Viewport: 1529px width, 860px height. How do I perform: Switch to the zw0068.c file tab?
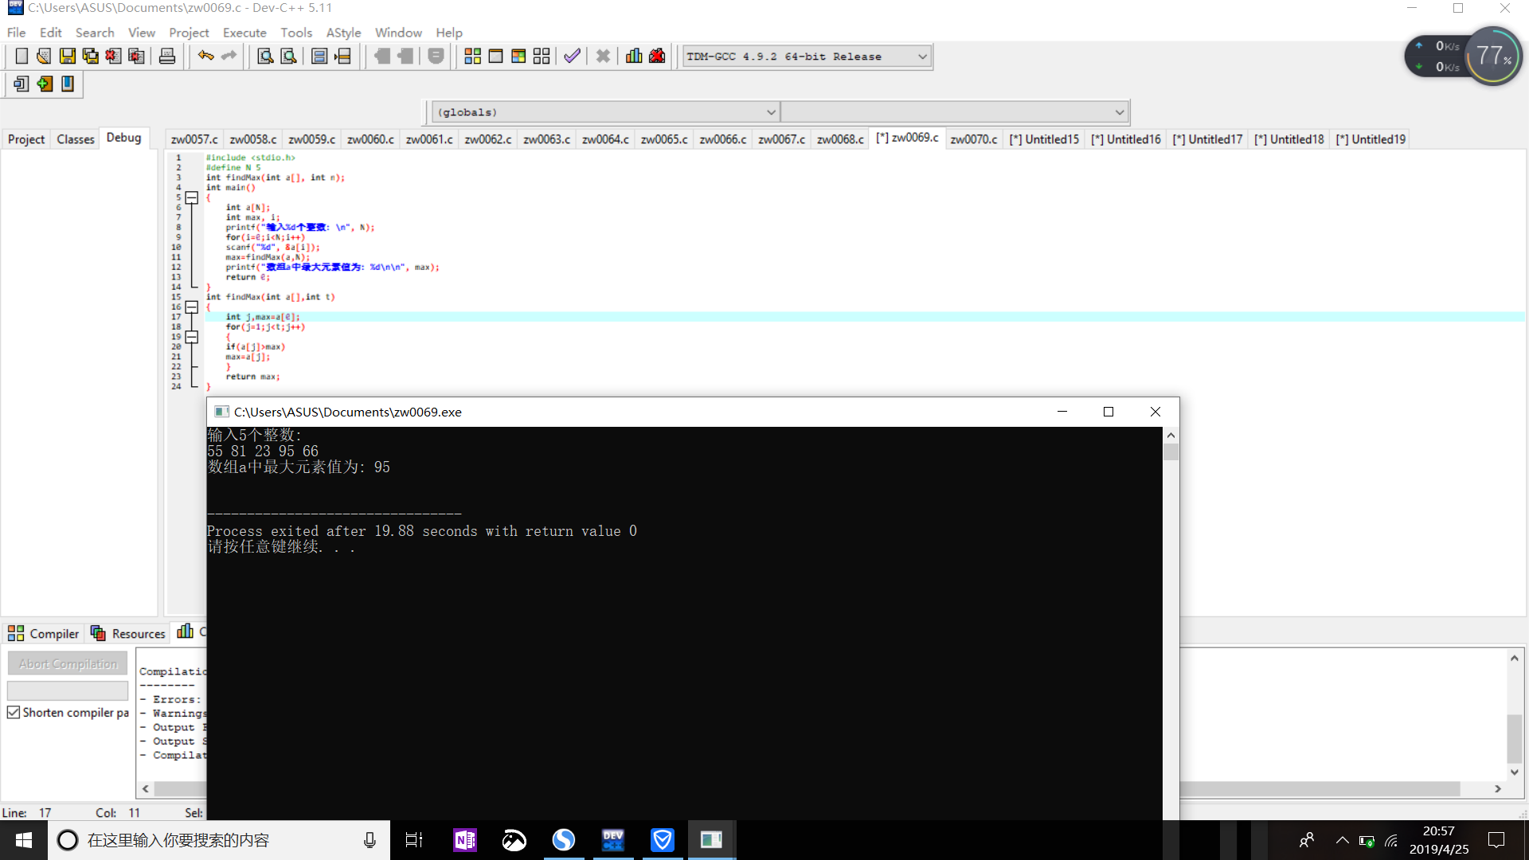pos(840,139)
